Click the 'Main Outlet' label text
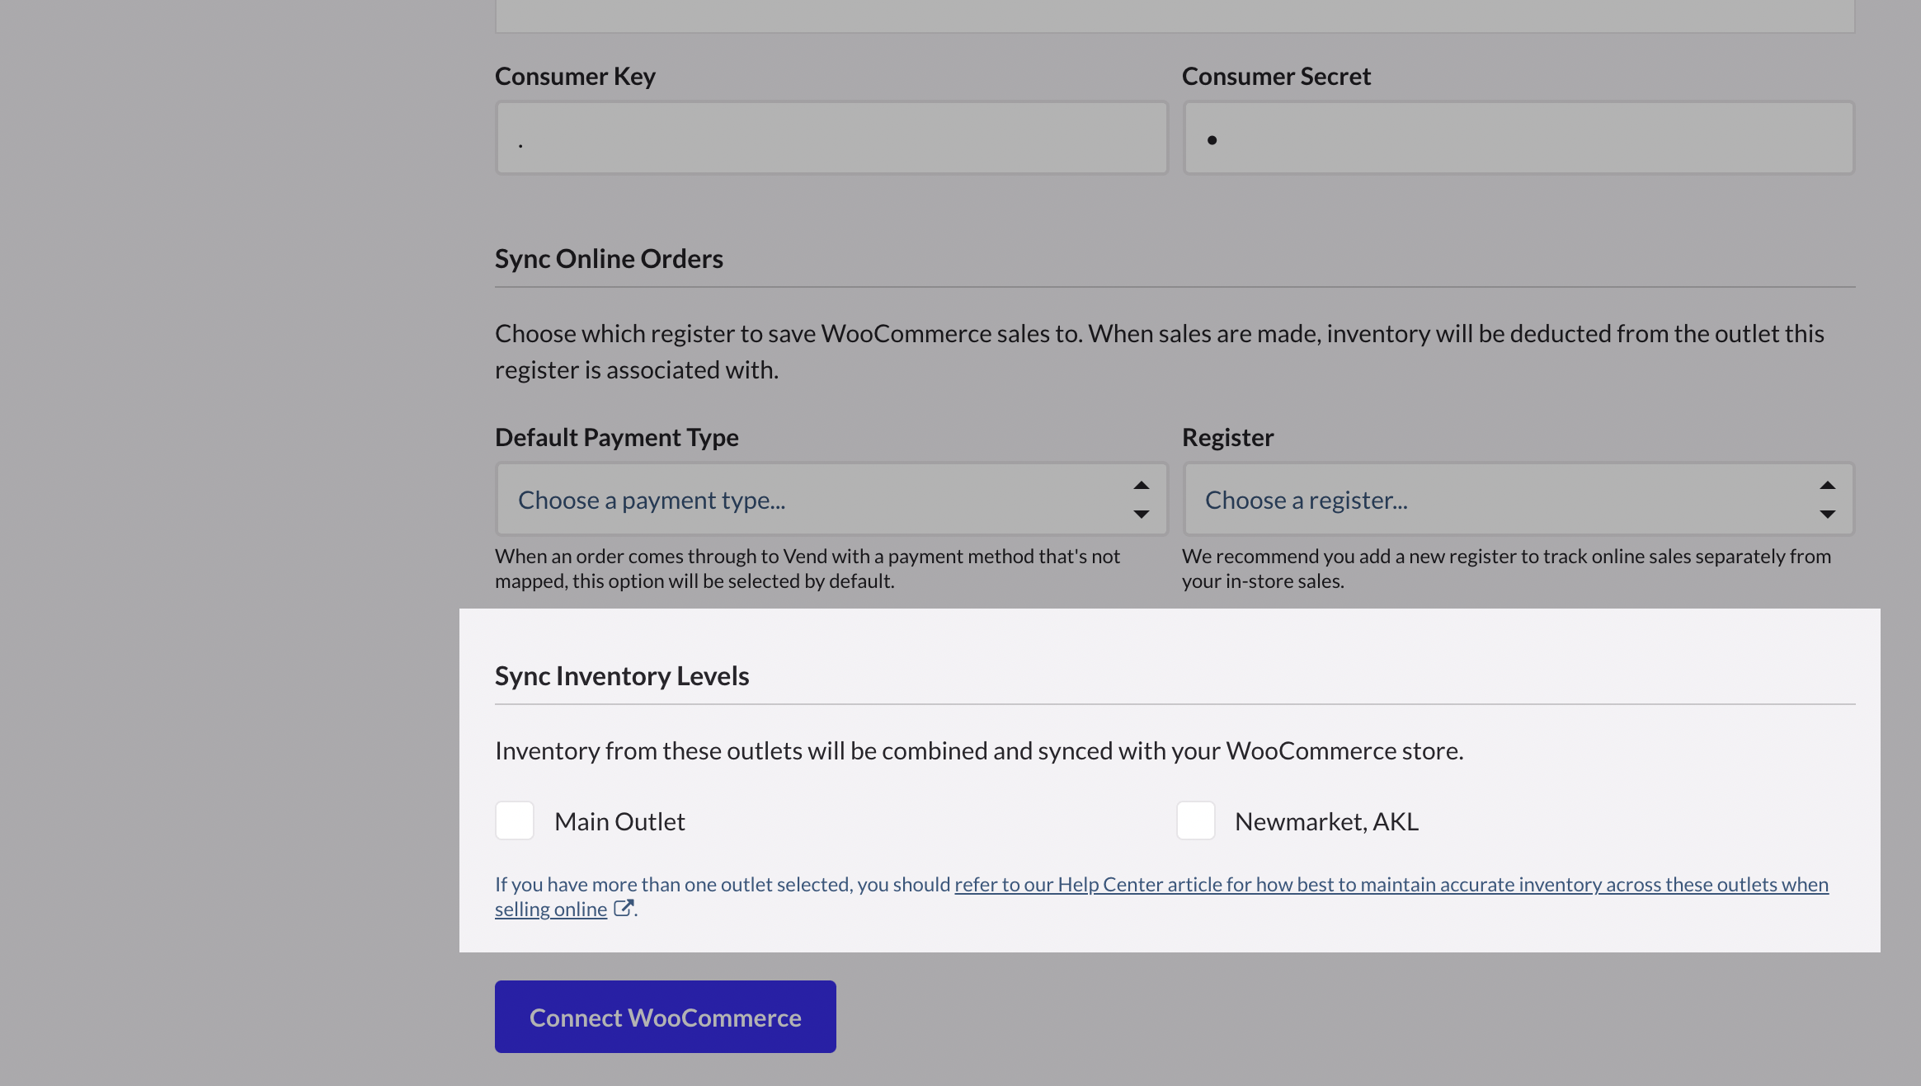The width and height of the screenshot is (1921, 1086). (x=619, y=821)
